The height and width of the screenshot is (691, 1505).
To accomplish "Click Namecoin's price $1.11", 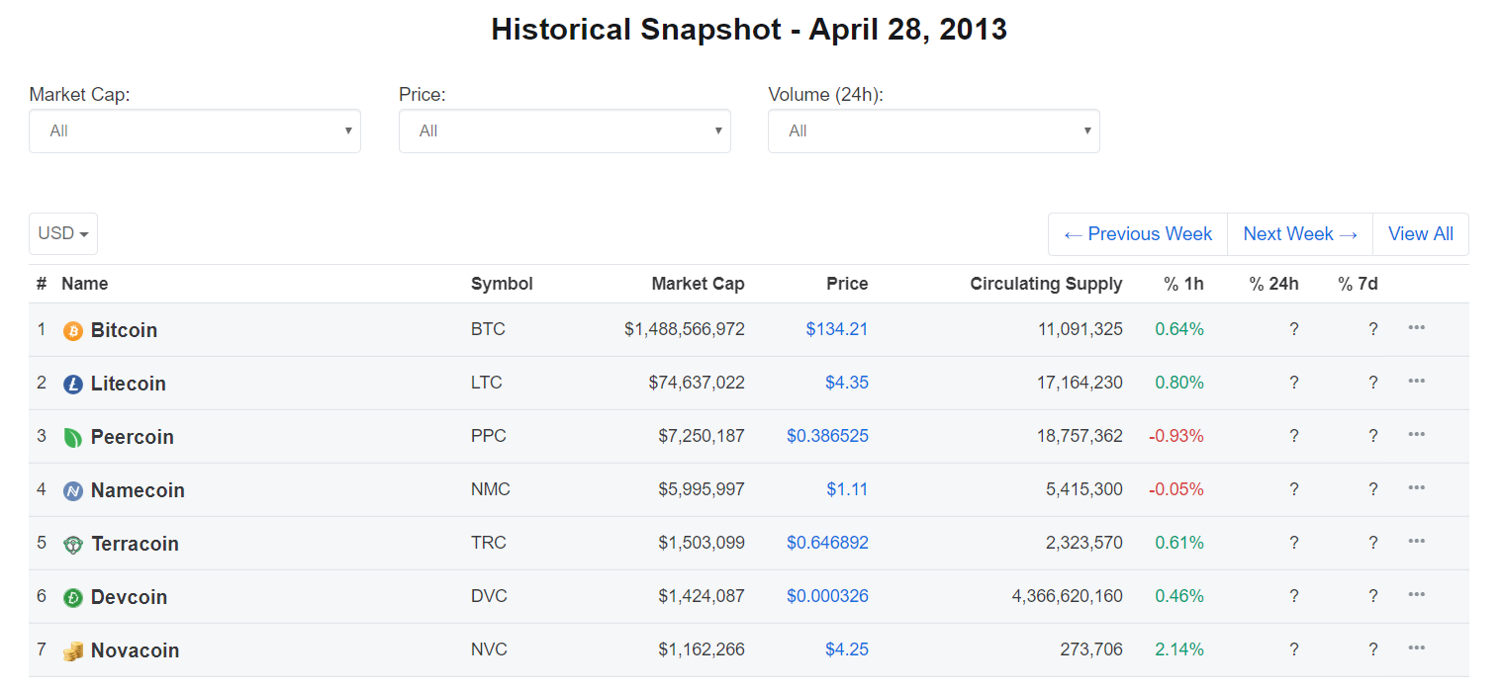I will click(x=847, y=489).
